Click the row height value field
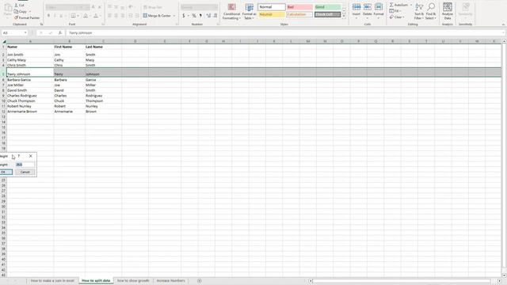 pyautogui.click(x=25, y=165)
